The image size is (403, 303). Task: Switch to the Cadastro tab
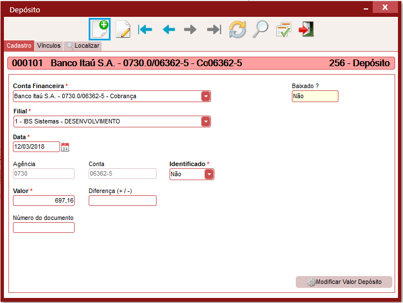click(x=19, y=46)
